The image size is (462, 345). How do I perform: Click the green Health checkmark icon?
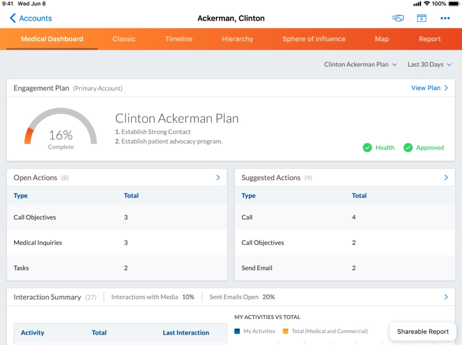367,147
